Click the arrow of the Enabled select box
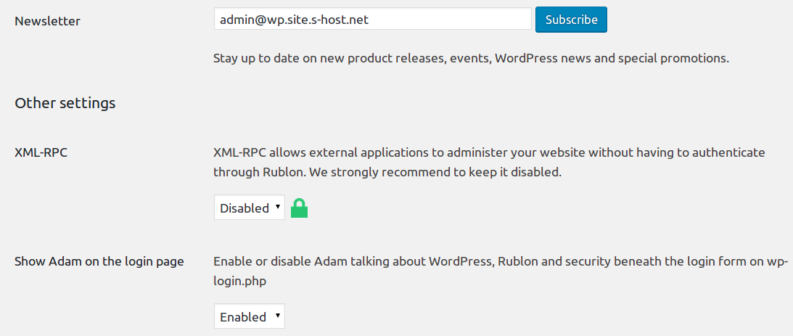The image size is (793, 336). click(277, 316)
